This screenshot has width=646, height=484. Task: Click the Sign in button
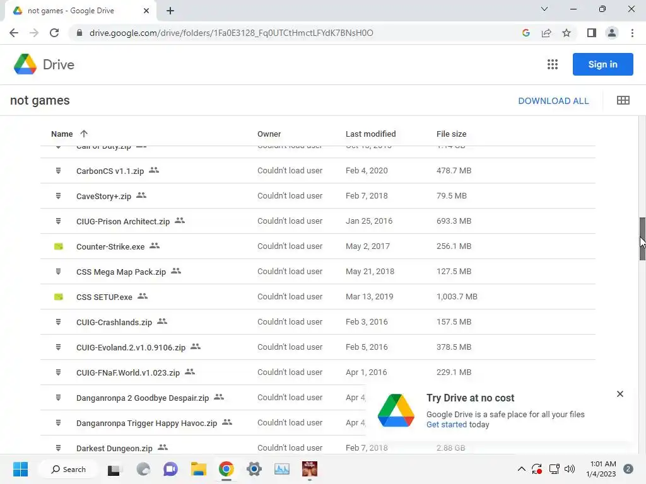point(602,64)
